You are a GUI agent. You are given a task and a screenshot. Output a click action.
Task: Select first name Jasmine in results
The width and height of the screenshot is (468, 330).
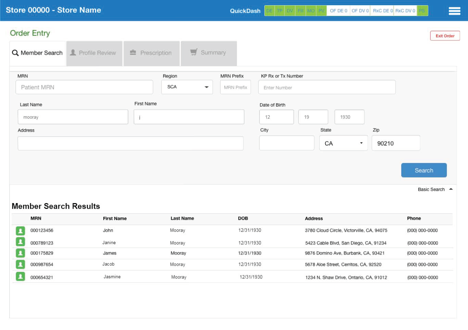click(x=112, y=277)
